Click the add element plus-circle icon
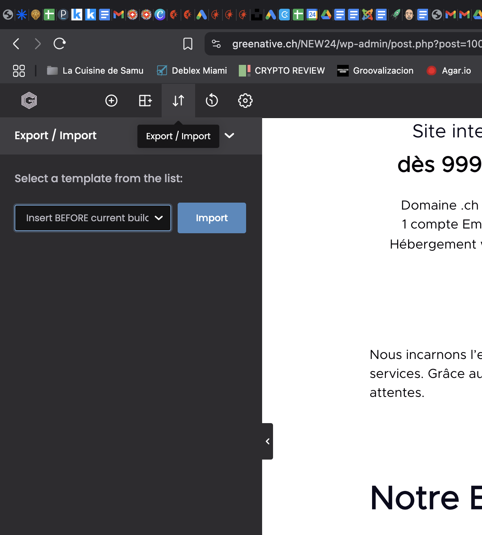The width and height of the screenshot is (482, 535). [x=111, y=101]
